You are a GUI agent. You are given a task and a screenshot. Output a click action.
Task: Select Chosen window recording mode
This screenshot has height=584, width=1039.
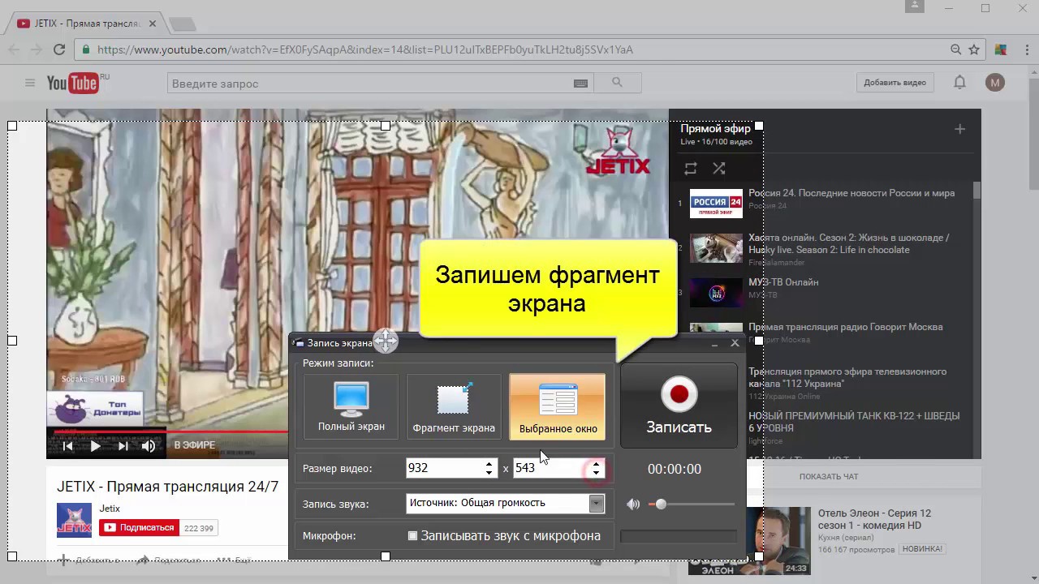click(x=558, y=406)
